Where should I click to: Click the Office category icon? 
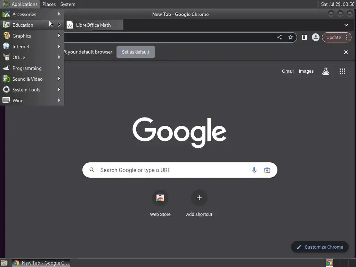coord(6,57)
